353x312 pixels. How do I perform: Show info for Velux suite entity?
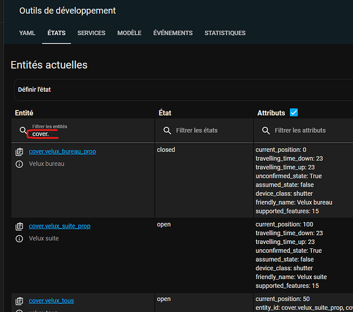point(19,238)
